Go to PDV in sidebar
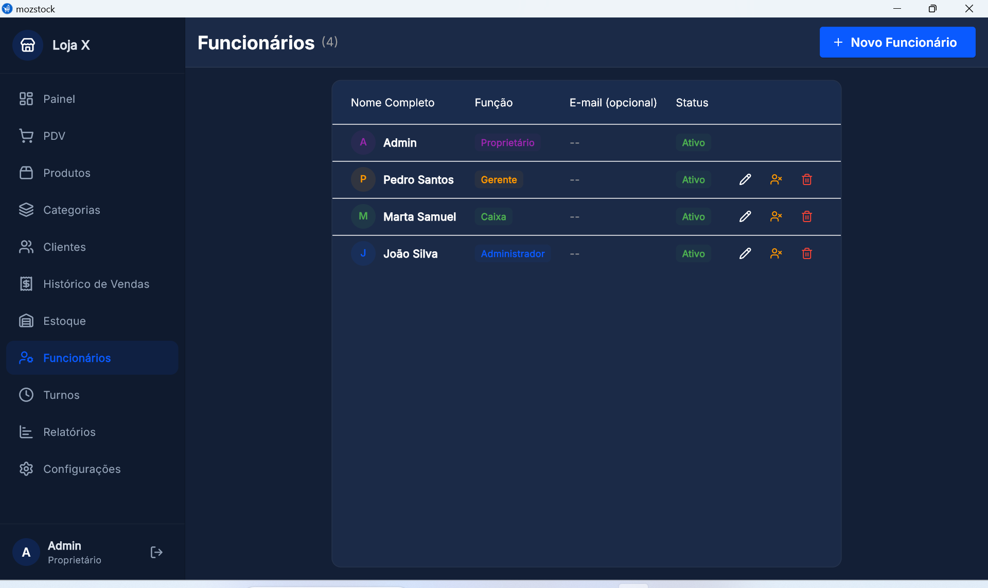 point(54,136)
